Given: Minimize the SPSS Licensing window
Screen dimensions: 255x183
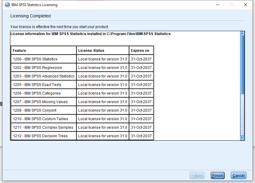Looking at the screenshot, I should pyautogui.click(x=217, y=5).
